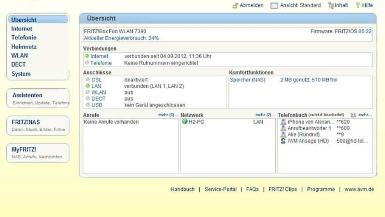Click the Abmelden lock icon
Screen dimensions: 385x217
click(x=235, y=6)
